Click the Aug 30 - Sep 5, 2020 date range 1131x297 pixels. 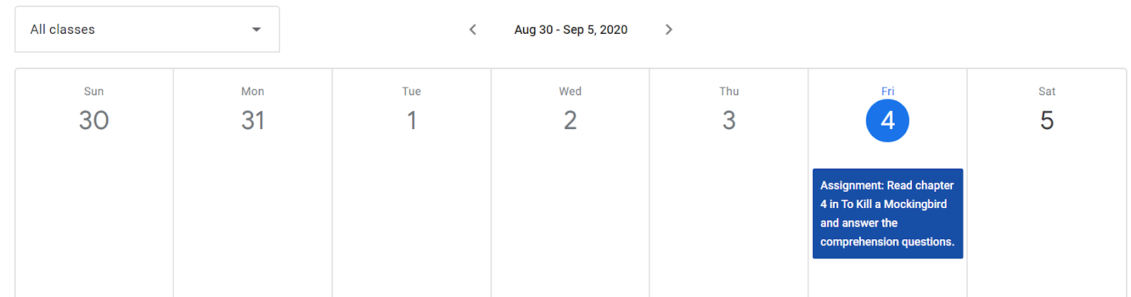[x=570, y=30]
